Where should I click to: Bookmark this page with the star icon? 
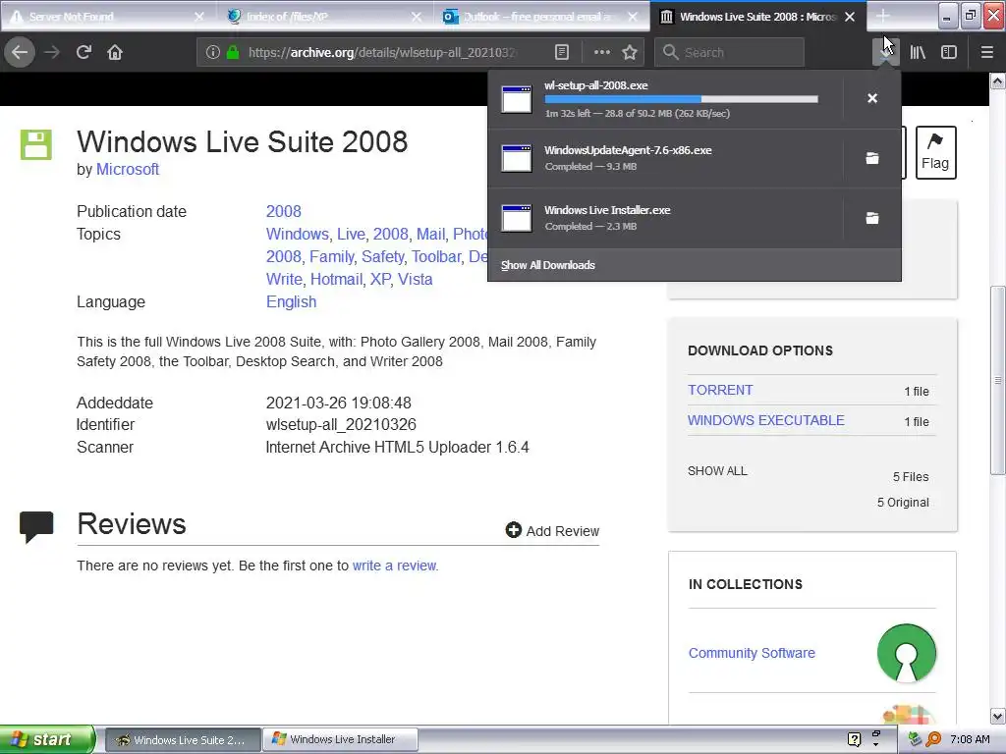(630, 52)
